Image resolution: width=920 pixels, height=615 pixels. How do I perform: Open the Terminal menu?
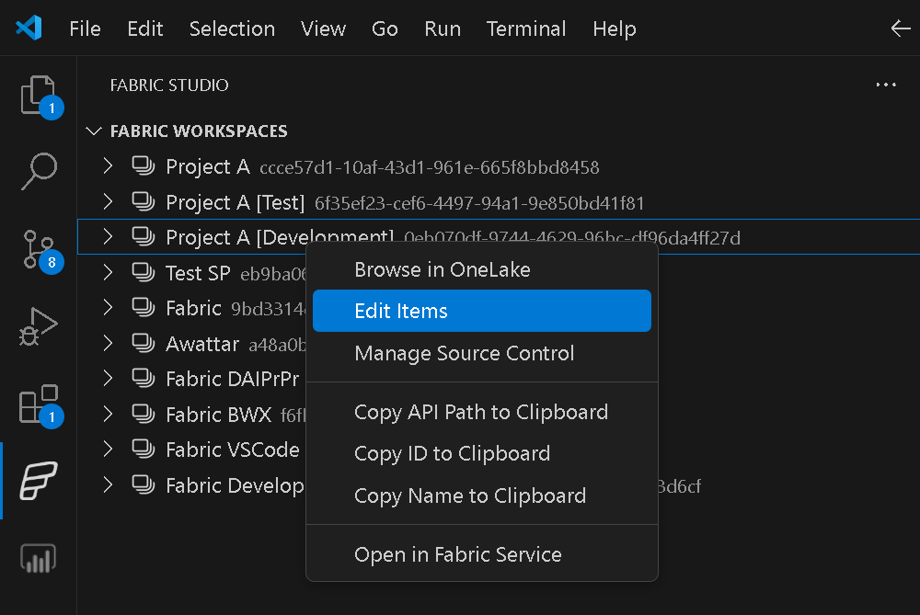[526, 28]
